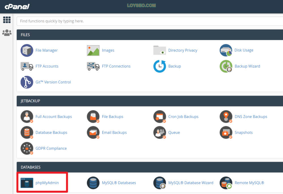Click the FTP Accounts truck icon
Viewport: 283px width, 194px height.
click(27, 66)
